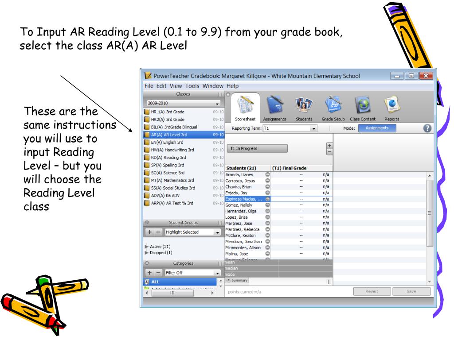This screenshot has height=340, width=454.
Task: Open the Window menu
Action: click(x=213, y=86)
